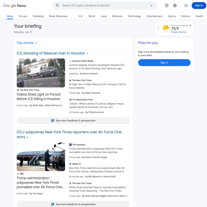Image resolution: width=207 pixels, height=207 pixels.
Task: Click New York Times icon below ICE thumbnail
Action: (18, 90)
